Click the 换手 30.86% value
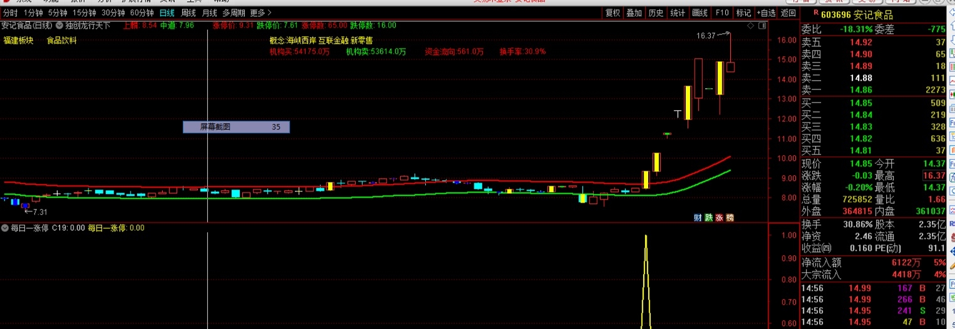 858,224
